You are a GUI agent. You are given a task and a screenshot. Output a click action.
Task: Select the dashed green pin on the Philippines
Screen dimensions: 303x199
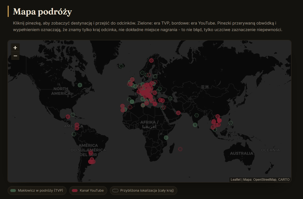tap(231, 123)
